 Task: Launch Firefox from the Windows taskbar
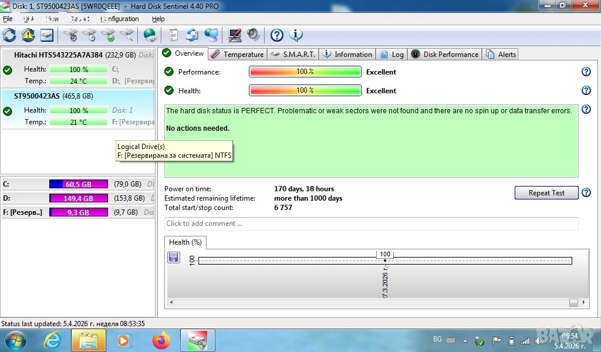160,340
